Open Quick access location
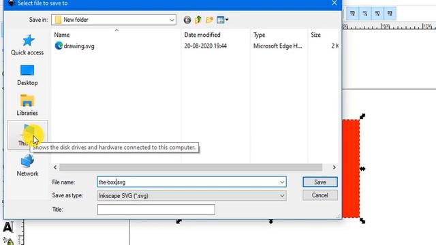This screenshot has width=436, height=245. [x=27, y=45]
